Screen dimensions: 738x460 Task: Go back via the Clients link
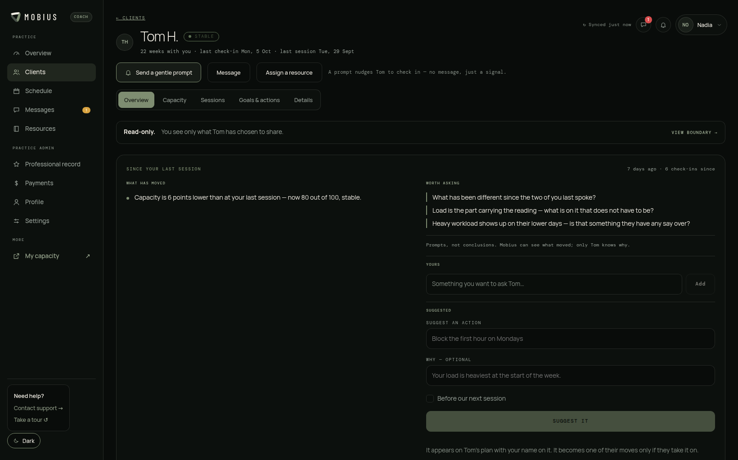(x=130, y=18)
